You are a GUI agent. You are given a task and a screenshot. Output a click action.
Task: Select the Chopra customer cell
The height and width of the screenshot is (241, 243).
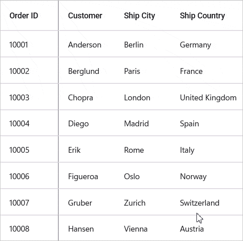87,97
